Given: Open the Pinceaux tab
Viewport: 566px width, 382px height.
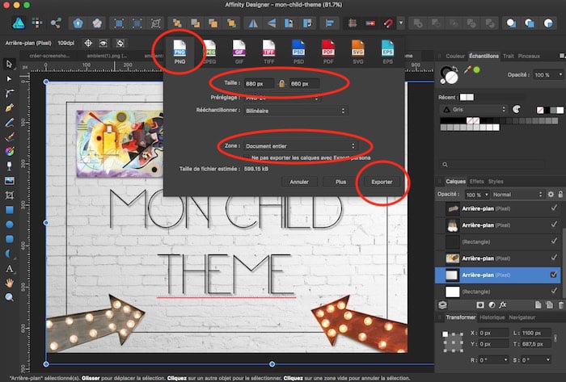Looking at the screenshot, I should coord(529,57).
